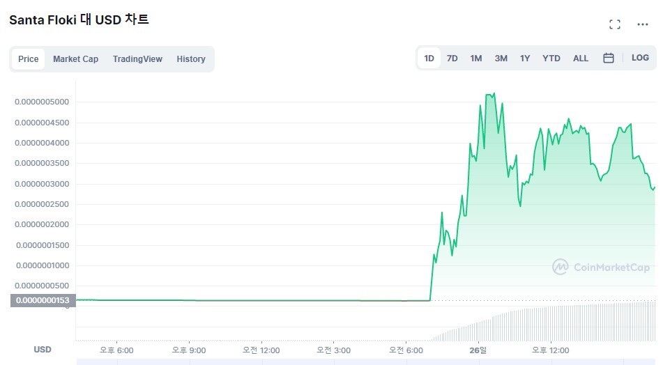Open the three-dot more options menu
663x365 pixels.
[643, 24]
